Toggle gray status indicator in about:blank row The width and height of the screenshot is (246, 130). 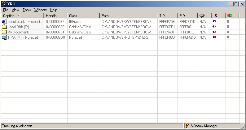228,21
